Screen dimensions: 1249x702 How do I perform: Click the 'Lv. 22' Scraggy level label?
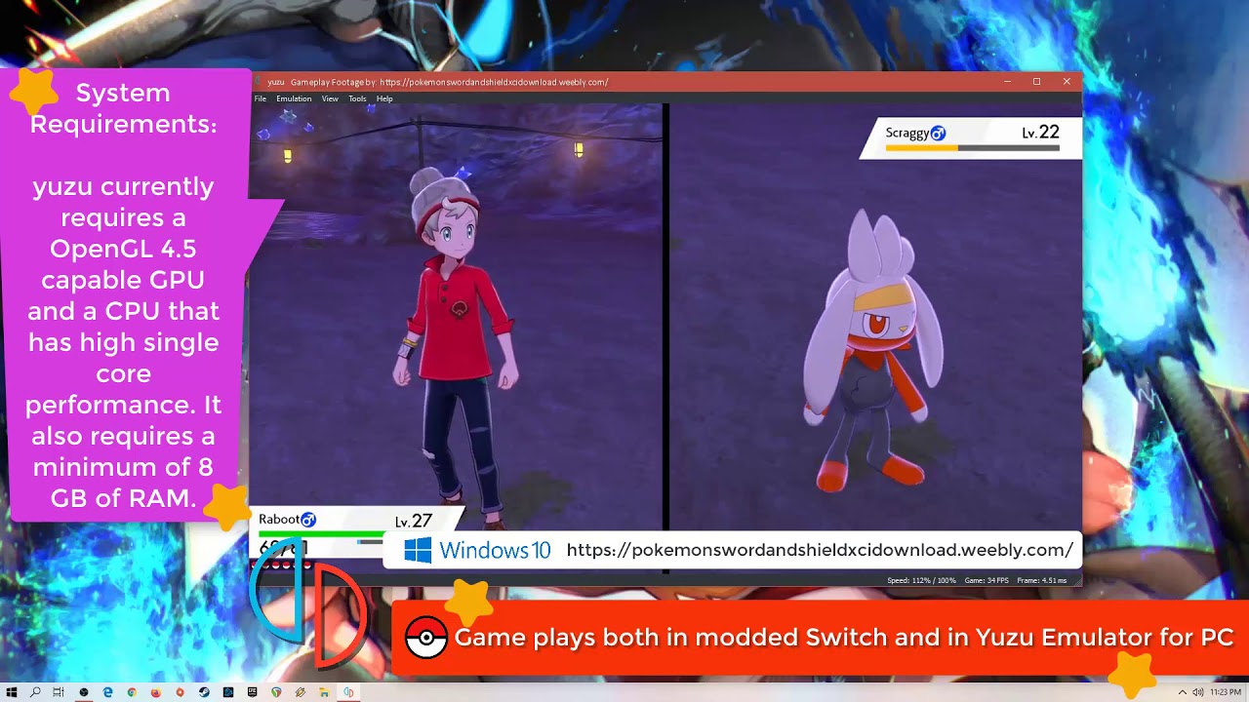[x=1040, y=133]
